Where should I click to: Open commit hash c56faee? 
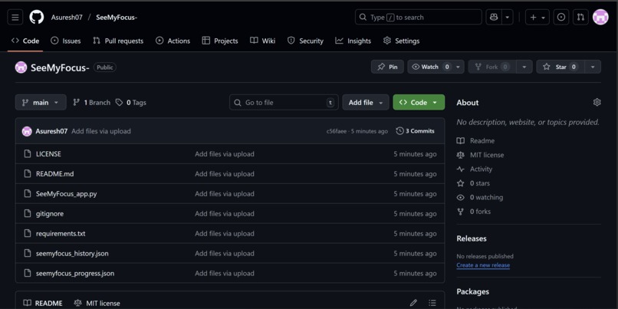click(x=336, y=131)
